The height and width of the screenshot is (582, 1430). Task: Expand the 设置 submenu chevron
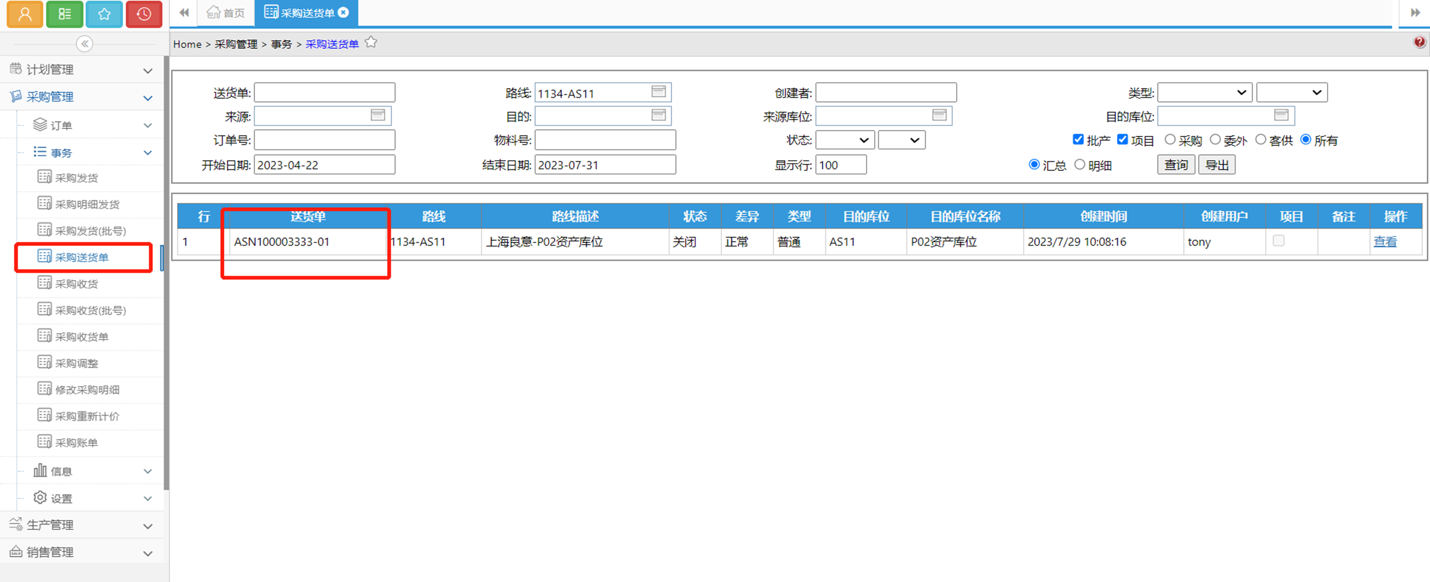pos(148,498)
